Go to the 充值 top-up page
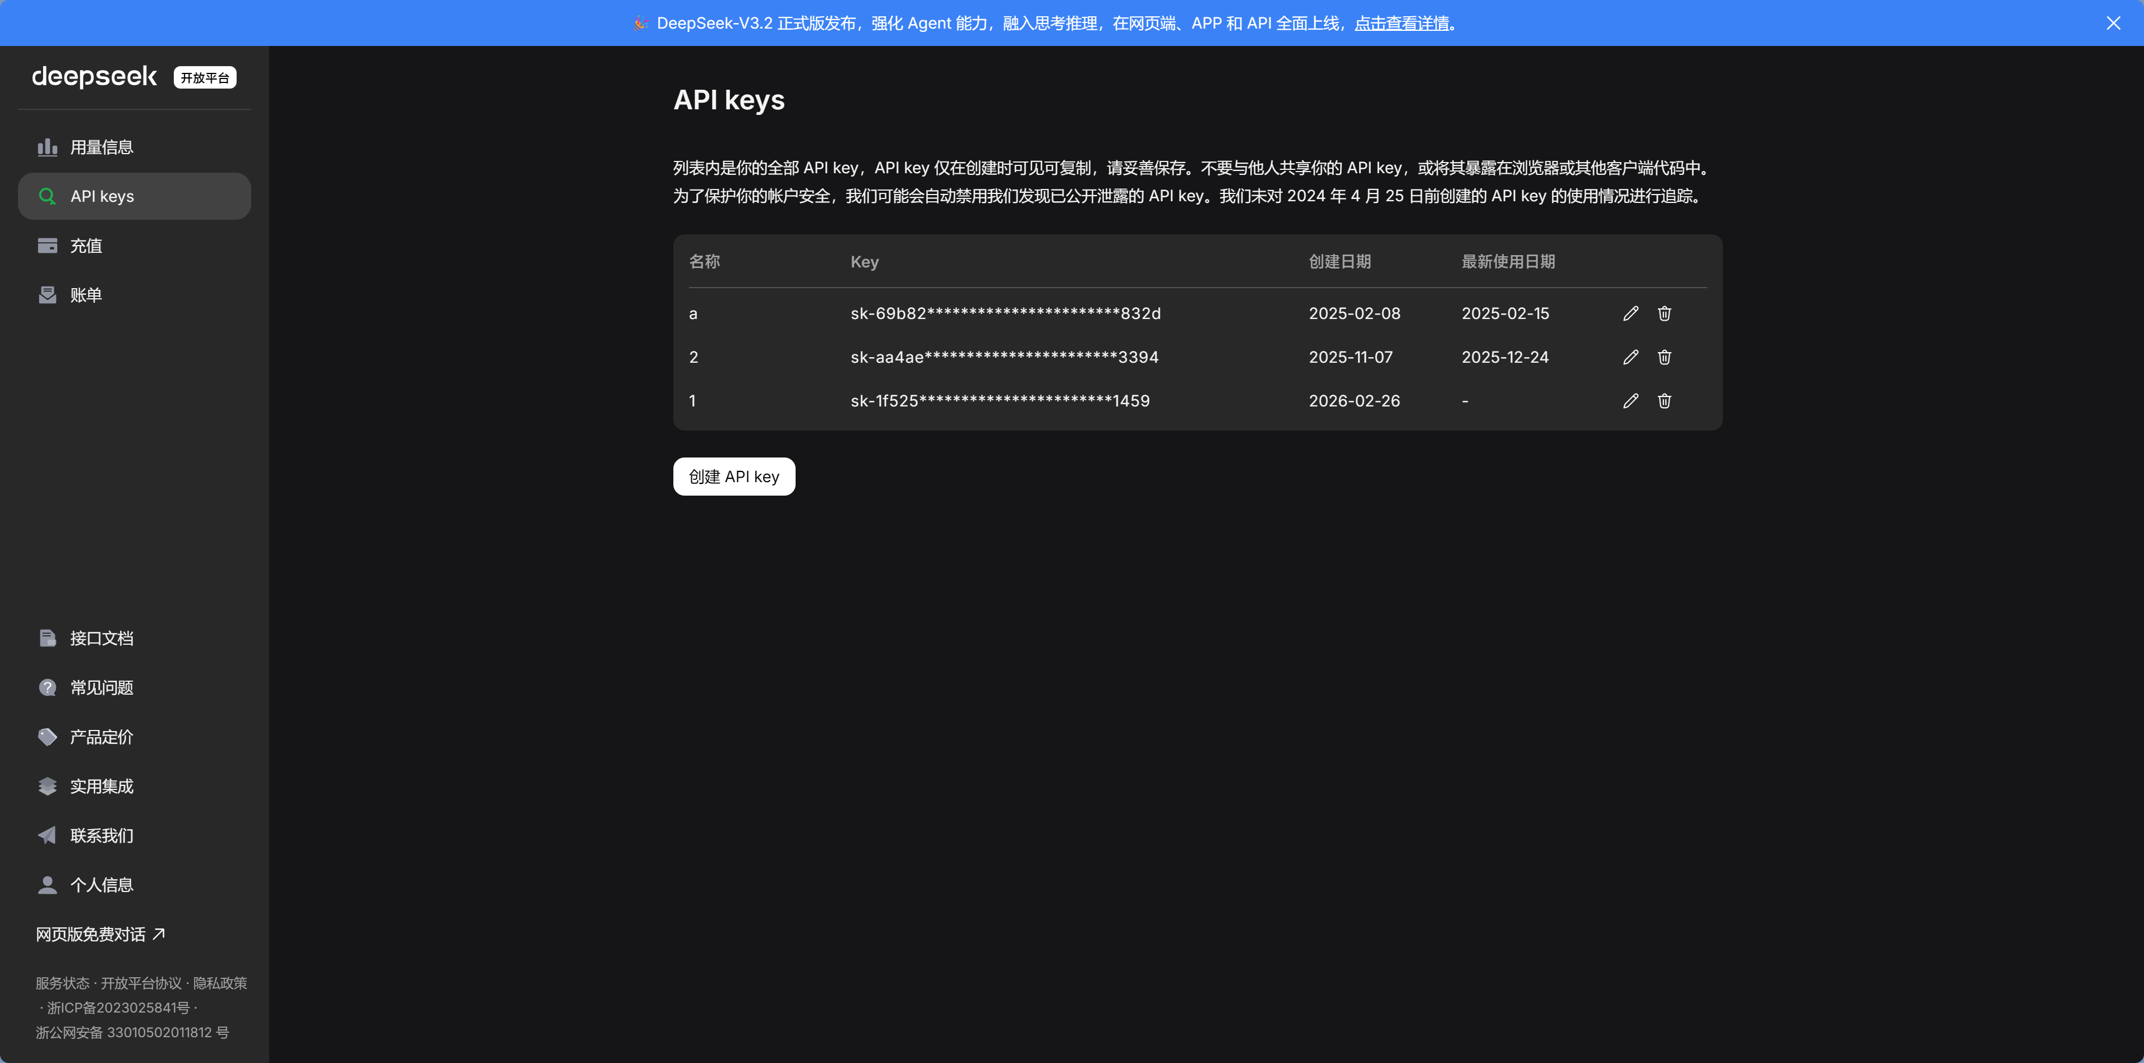The height and width of the screenshot is (1063, 2144). [x=86, y=246]
